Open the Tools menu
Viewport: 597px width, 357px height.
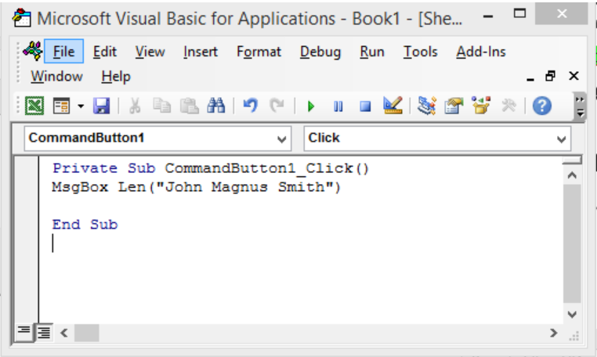point(420,52)
